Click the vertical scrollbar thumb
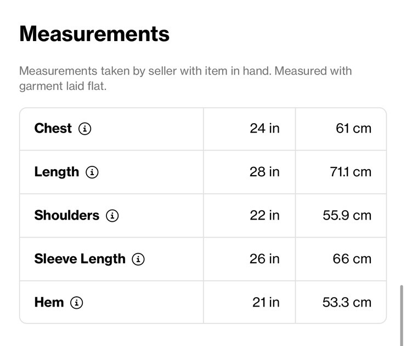The width and height of the screenshot is (406, 346). coord(401,315)
